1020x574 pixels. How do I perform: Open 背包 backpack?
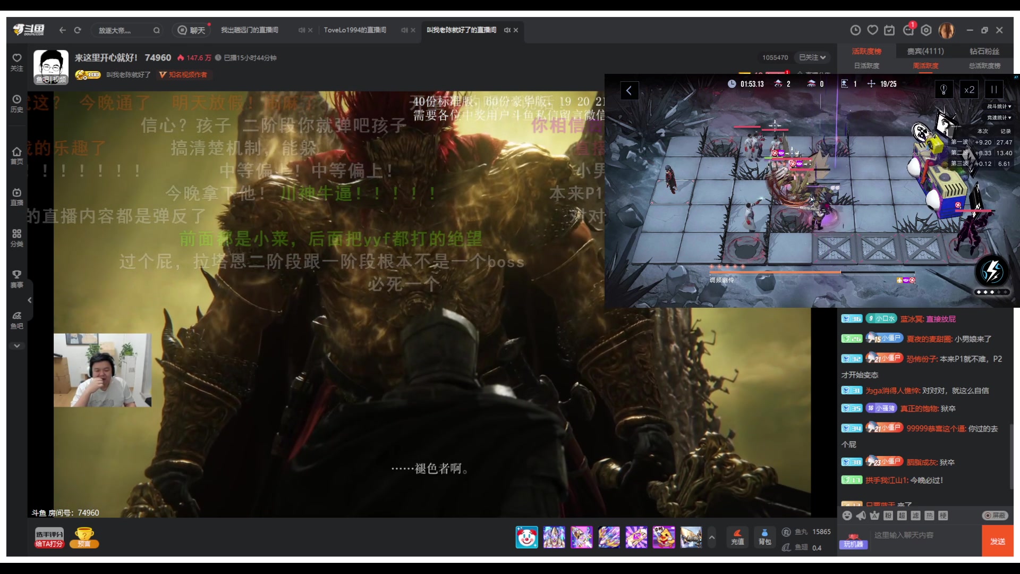tap(764, 537)
